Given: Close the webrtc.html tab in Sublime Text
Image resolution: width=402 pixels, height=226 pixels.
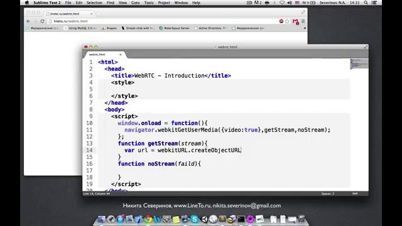Looking at the screenshot, I should 120,55.
